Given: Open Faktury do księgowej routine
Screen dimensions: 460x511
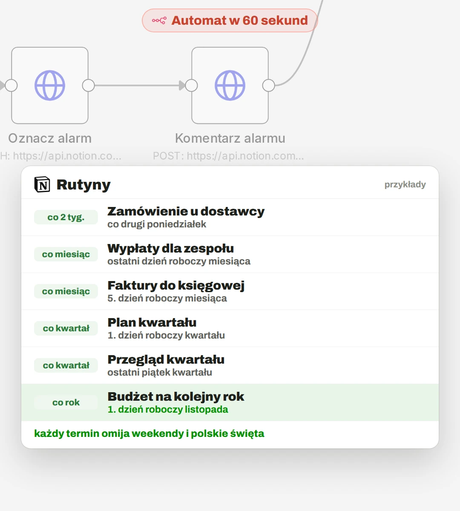Looking at the screenshot, I should pos(230,291).
